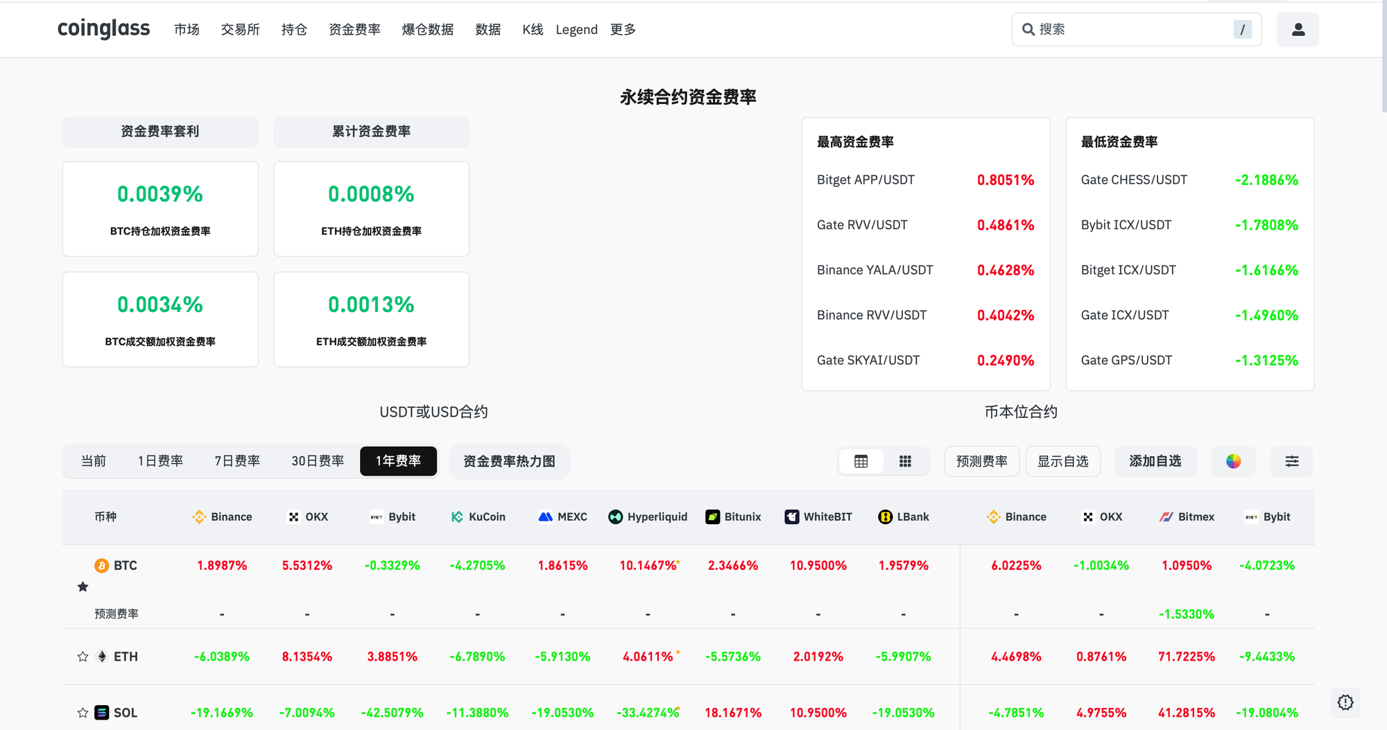This screenshot has width=1387, height=730.
Task: Focus the 搜索 search field
Action: (x=1136, y=30)
